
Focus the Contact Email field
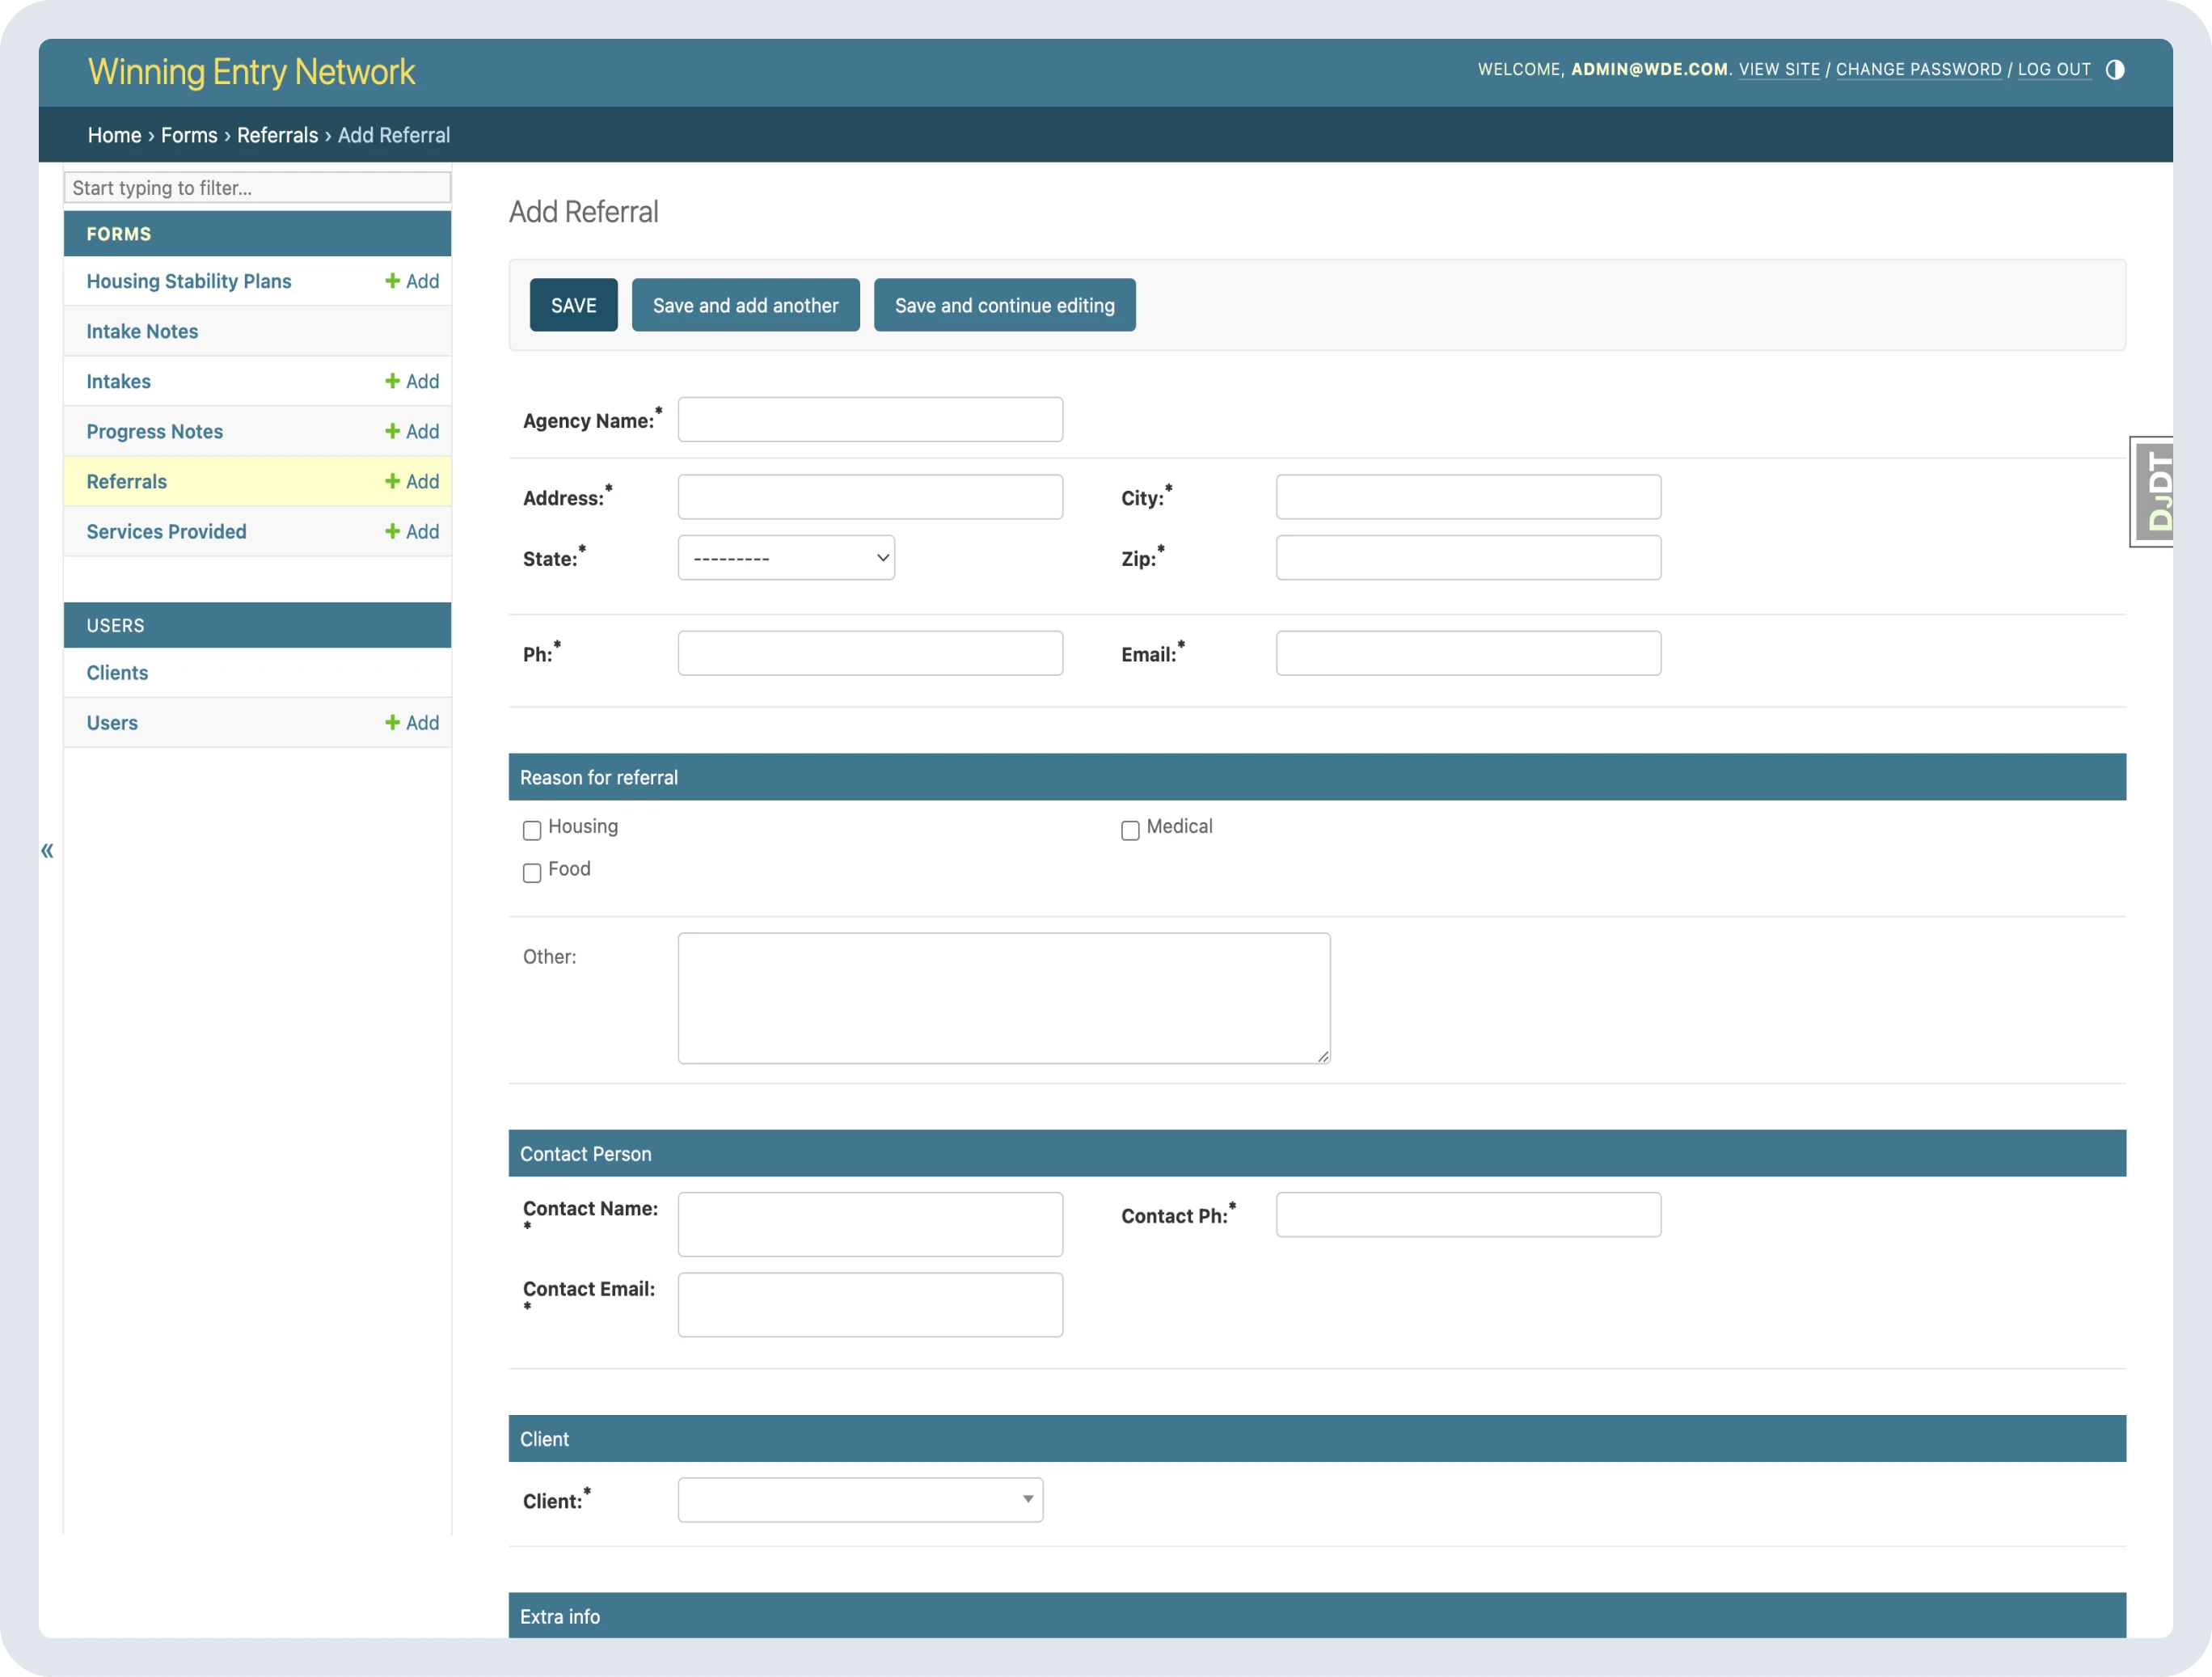[870, 1304]
